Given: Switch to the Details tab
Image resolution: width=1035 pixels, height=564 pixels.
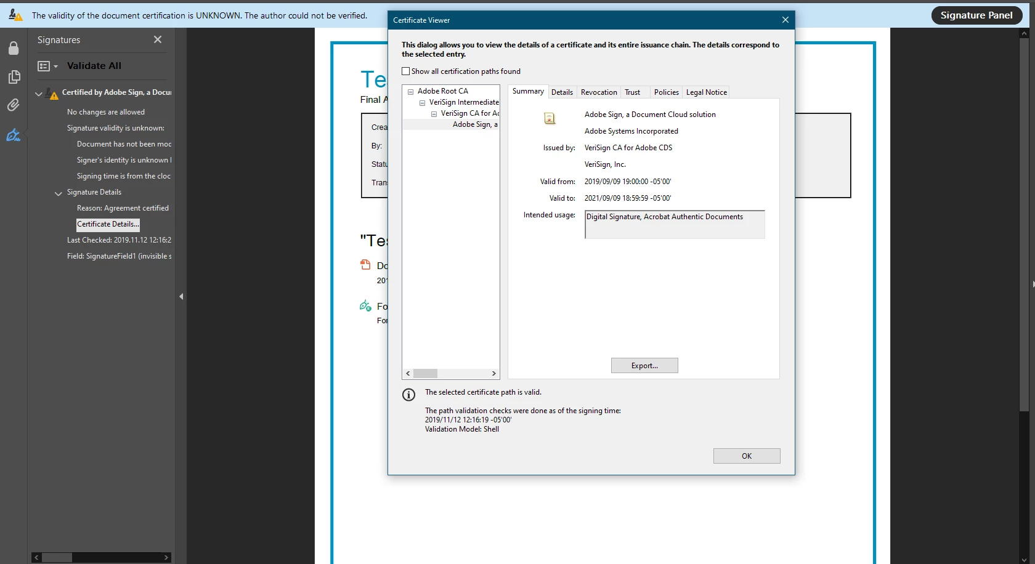Looking at the screenshot, I should tap(562, 92).
